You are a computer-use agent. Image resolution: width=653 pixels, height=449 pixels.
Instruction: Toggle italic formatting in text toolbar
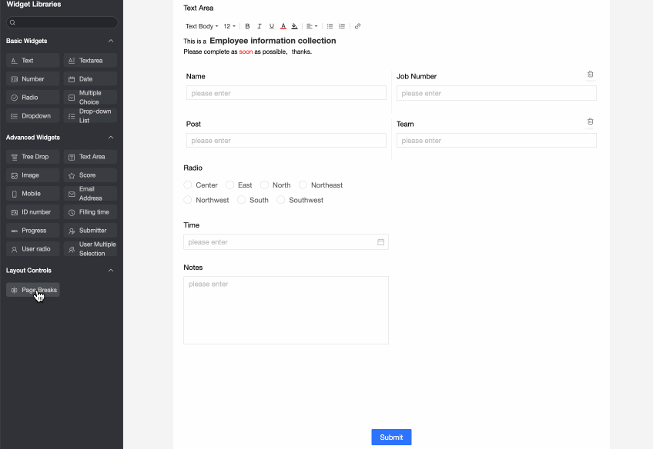click(x=260, y=26)
